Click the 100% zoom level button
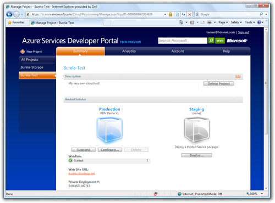 pyautogui.click(x=252, y=194)
